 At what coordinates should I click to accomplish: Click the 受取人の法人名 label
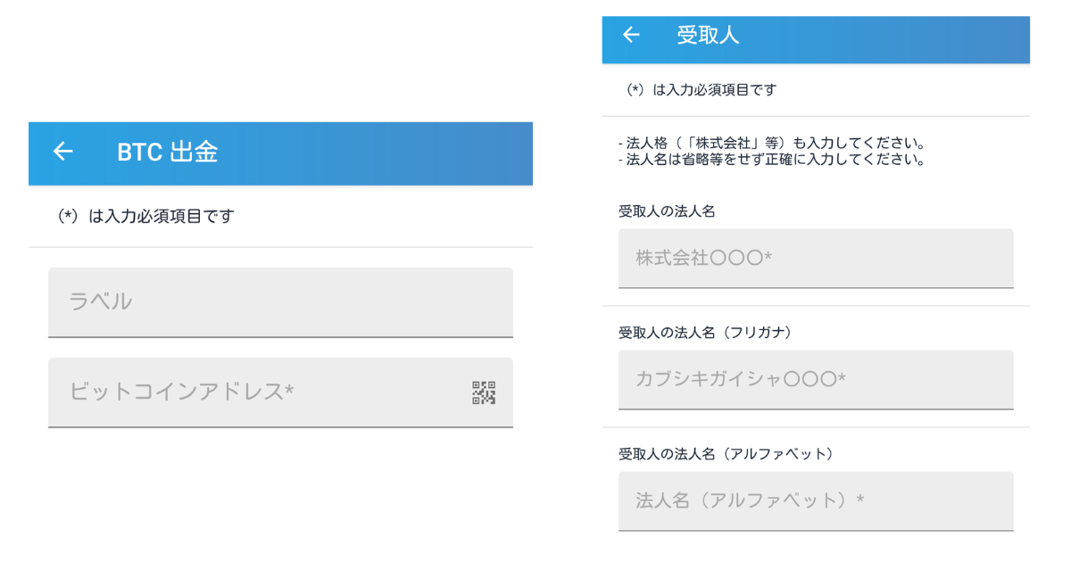click(667, 211)
